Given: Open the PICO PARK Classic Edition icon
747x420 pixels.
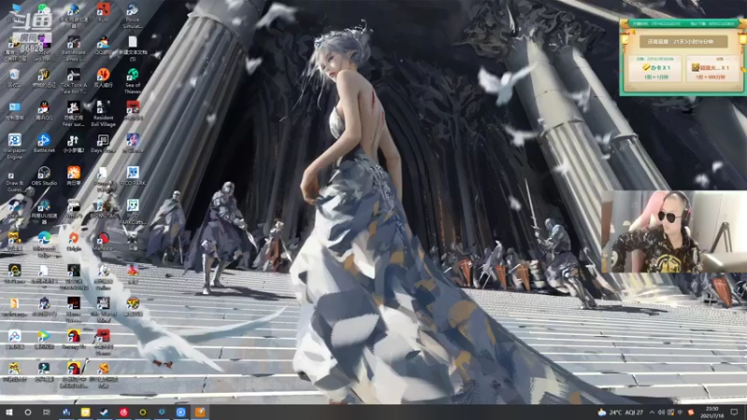Looking at the screenshot, I should pos(133,205).
